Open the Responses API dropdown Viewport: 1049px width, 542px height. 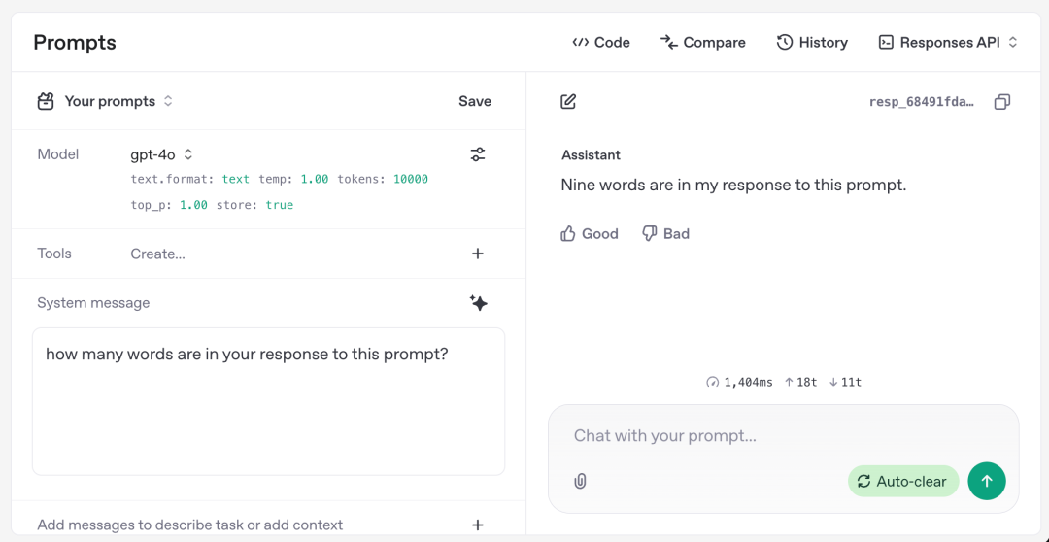pos(948,42)
